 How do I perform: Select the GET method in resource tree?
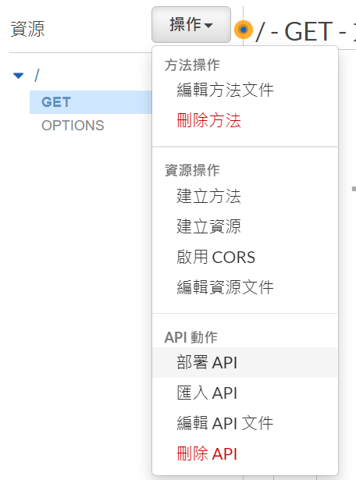tap(91, 102)
